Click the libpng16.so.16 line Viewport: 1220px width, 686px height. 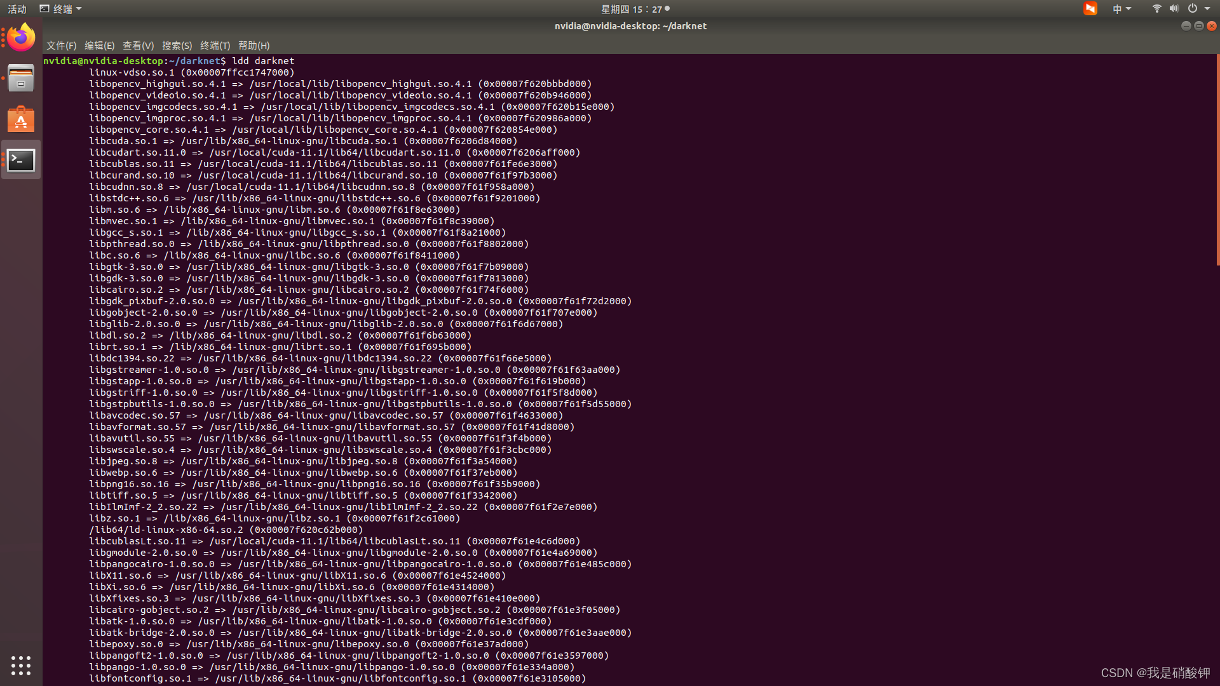click(x=315, y=484)
